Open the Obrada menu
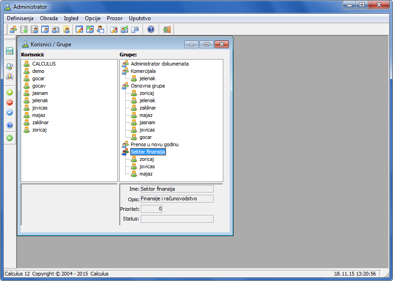The height and width of the screenshot is (281, 393). tap(49, 18)
